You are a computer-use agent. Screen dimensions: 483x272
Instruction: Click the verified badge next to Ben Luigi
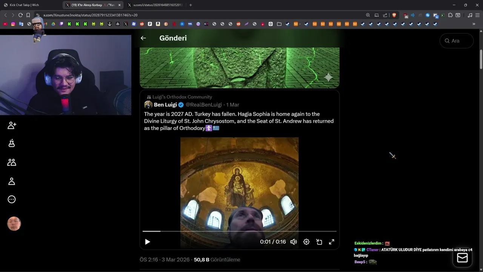point(181,105)
